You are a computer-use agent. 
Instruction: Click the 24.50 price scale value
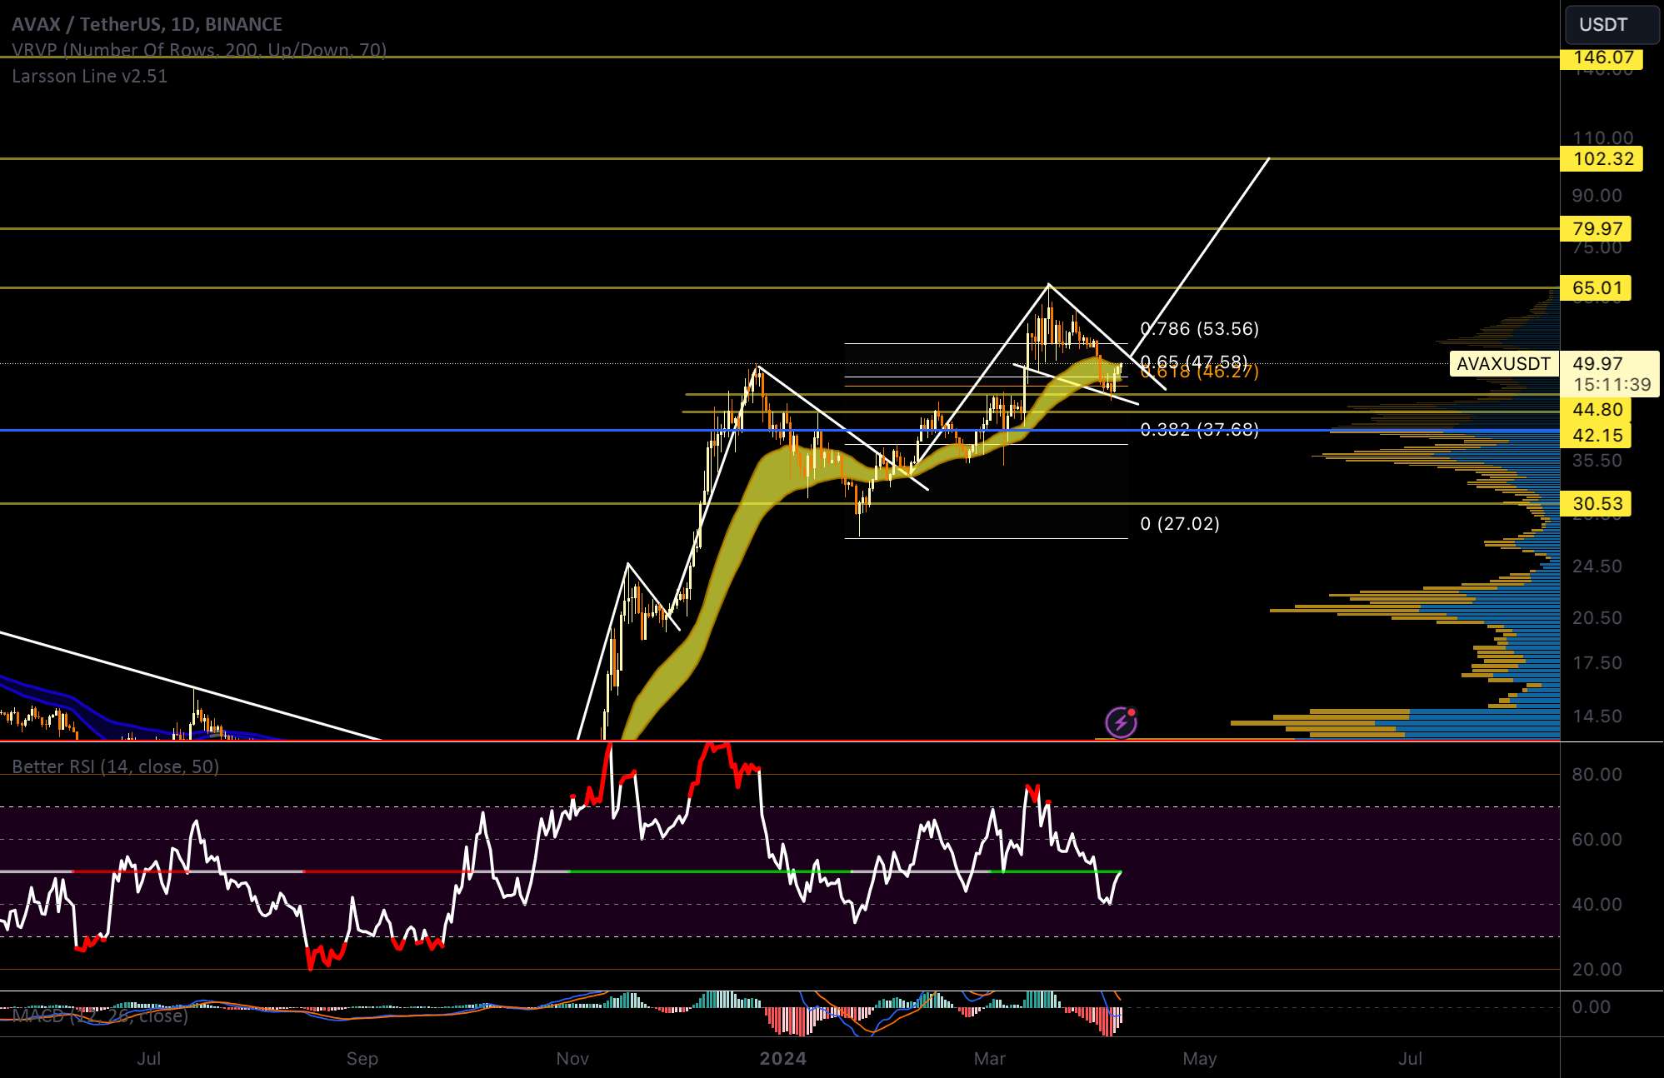1597,566
